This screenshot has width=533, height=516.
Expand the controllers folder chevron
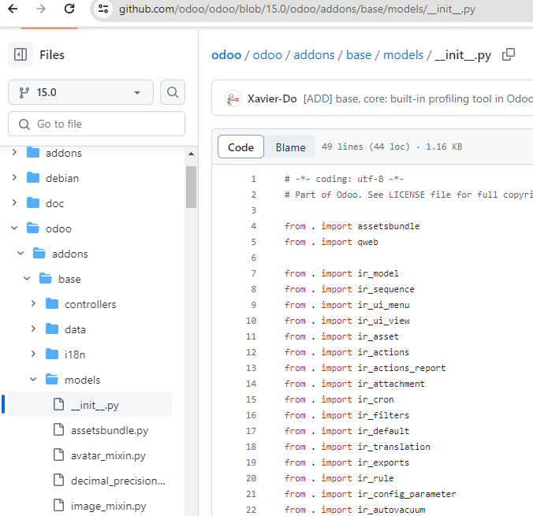tap(33, 303)
